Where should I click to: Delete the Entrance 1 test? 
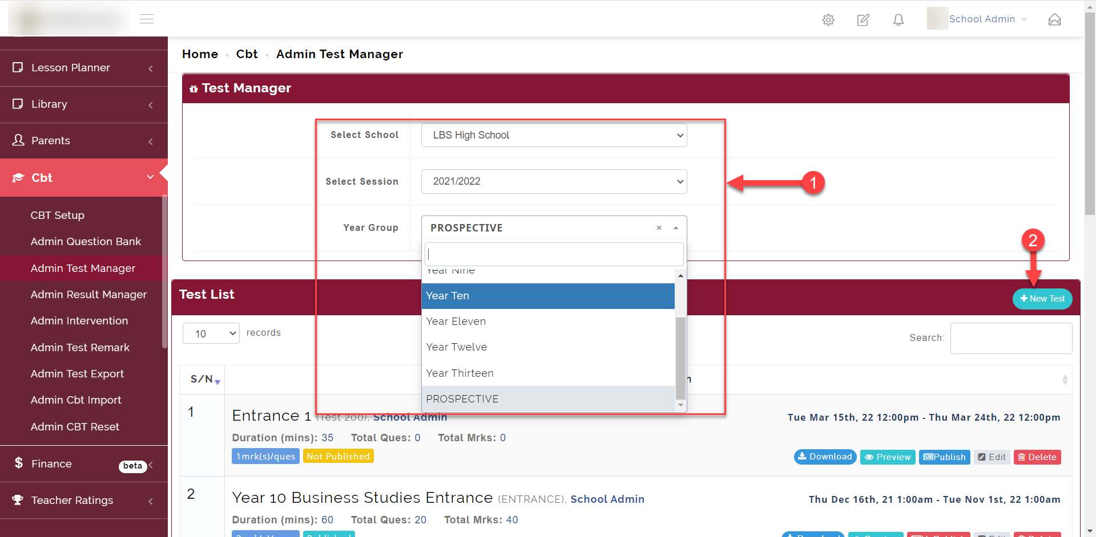[1037, 457]
